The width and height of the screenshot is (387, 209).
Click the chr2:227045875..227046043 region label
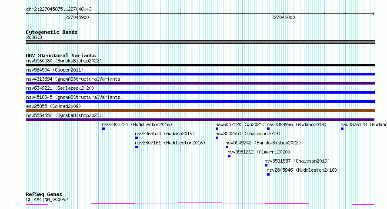click(59, 9)
